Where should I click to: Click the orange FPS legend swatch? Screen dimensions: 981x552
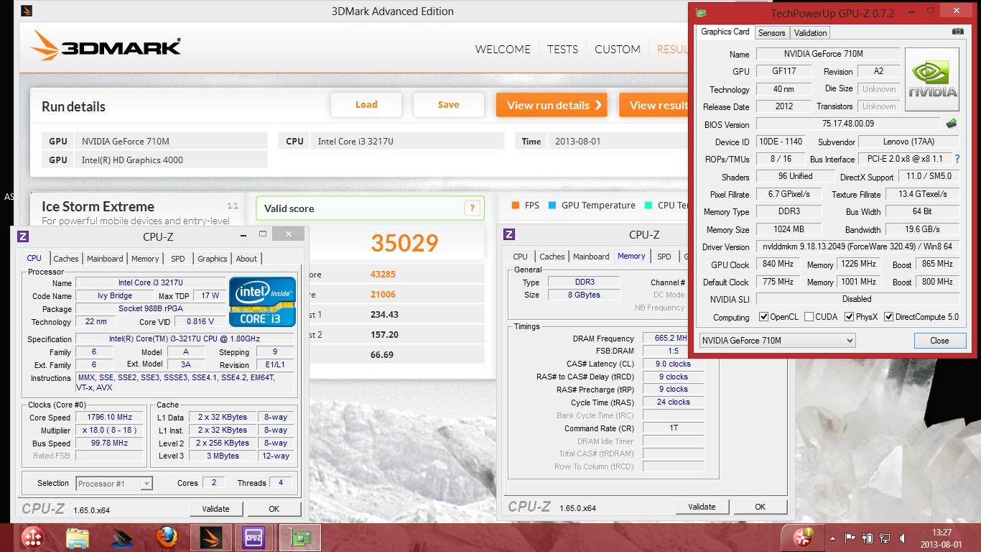(515, 205)
